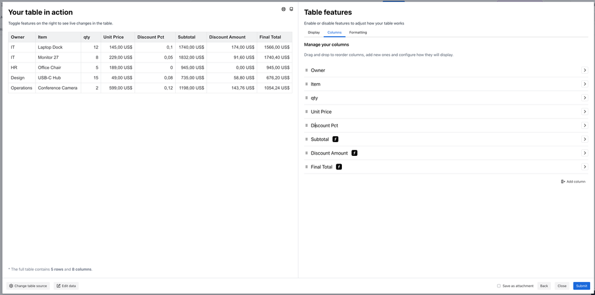Toggle the Save as attachment checkbox

(499, 286)
